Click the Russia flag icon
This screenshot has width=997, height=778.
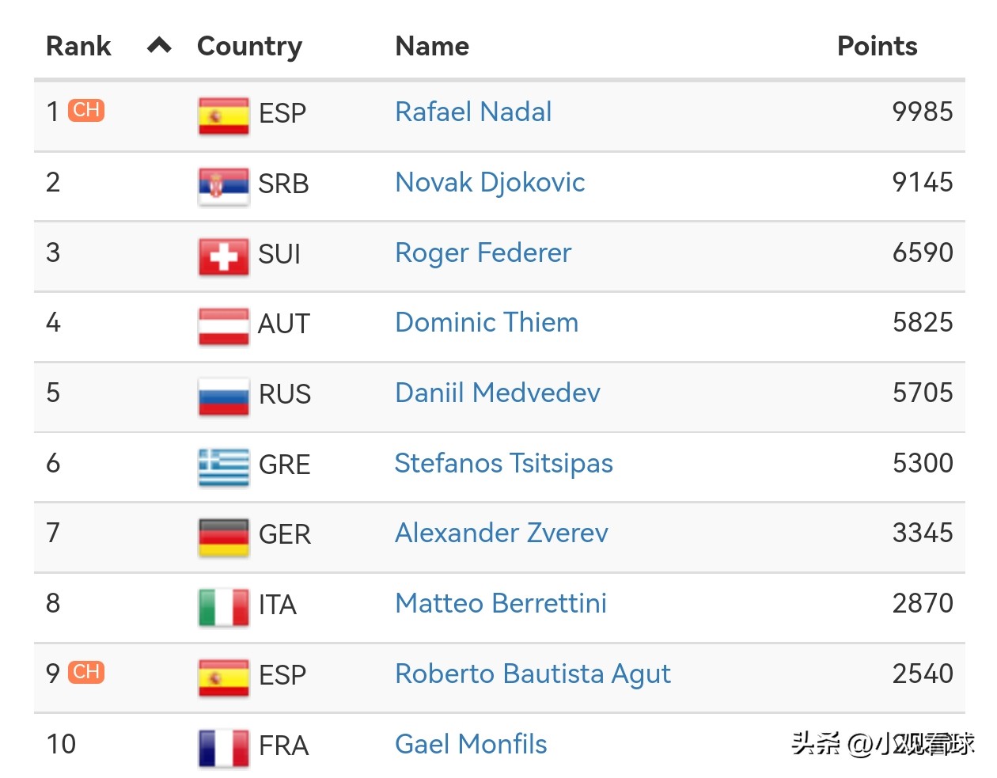pos(223,397)
